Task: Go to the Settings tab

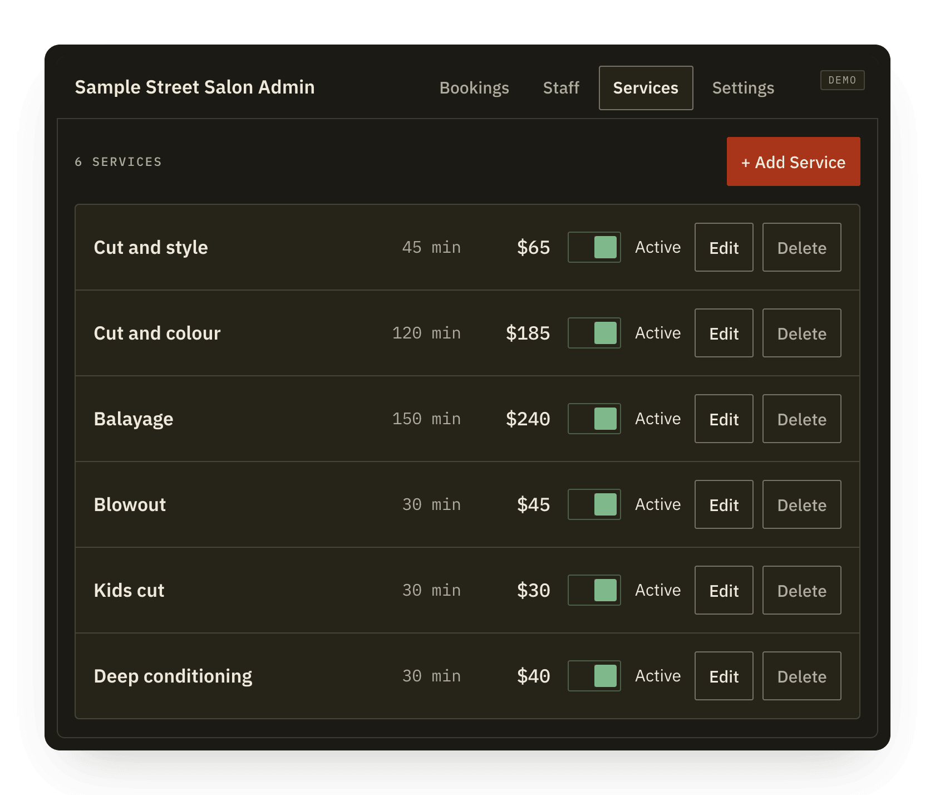Action: tap(743, 88)
